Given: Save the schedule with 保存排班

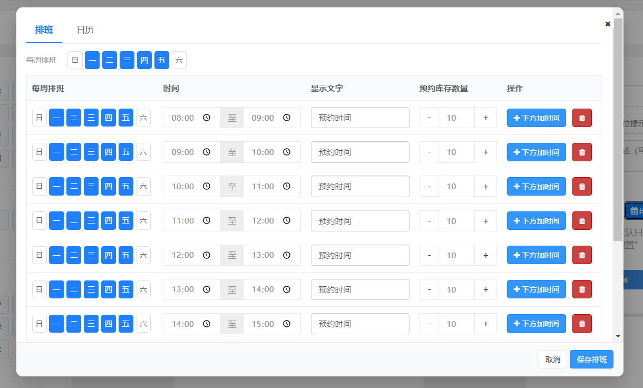Looking at the screenshot, I should (591, 360).
